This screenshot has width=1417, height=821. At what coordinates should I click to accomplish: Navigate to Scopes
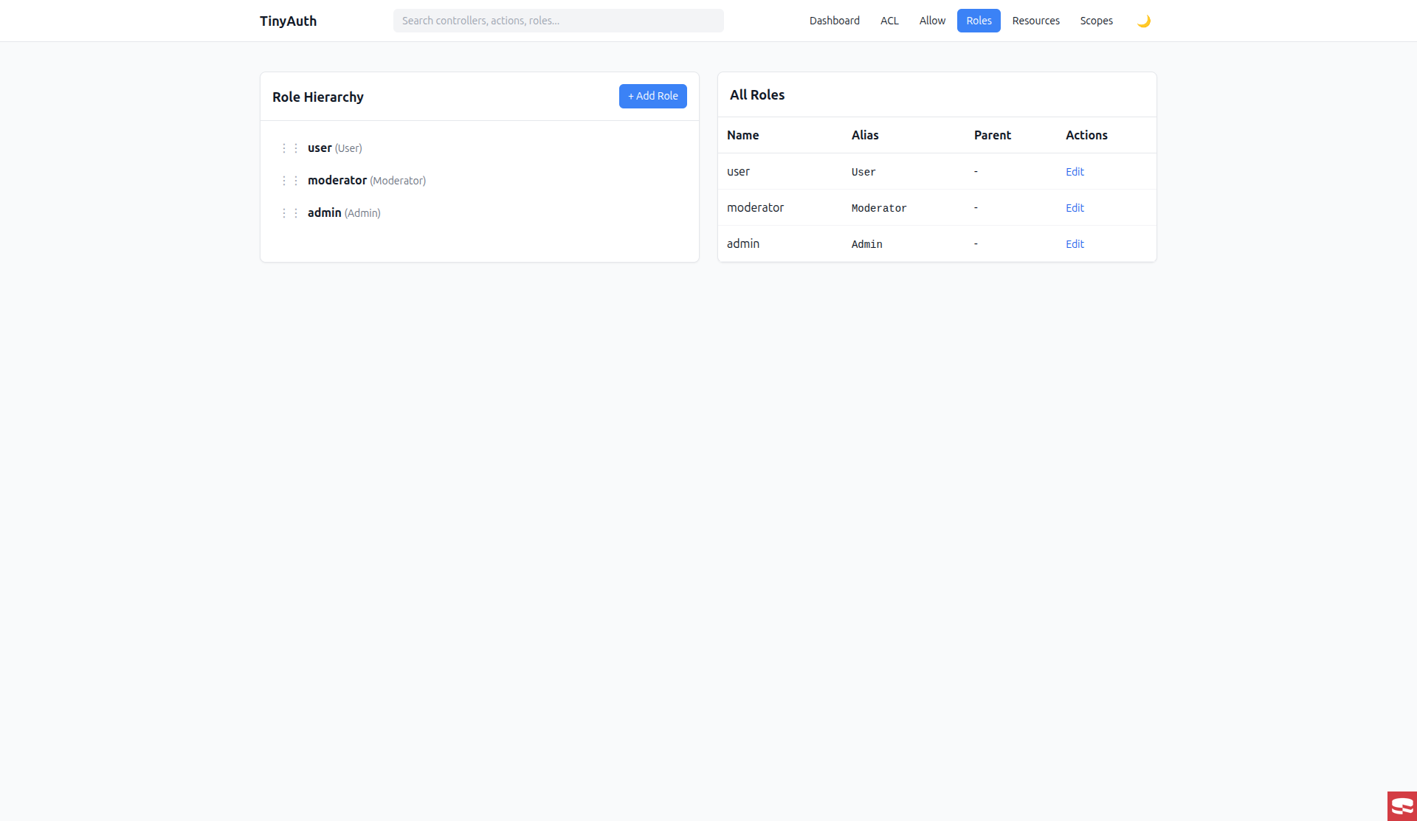[1096, 21]
